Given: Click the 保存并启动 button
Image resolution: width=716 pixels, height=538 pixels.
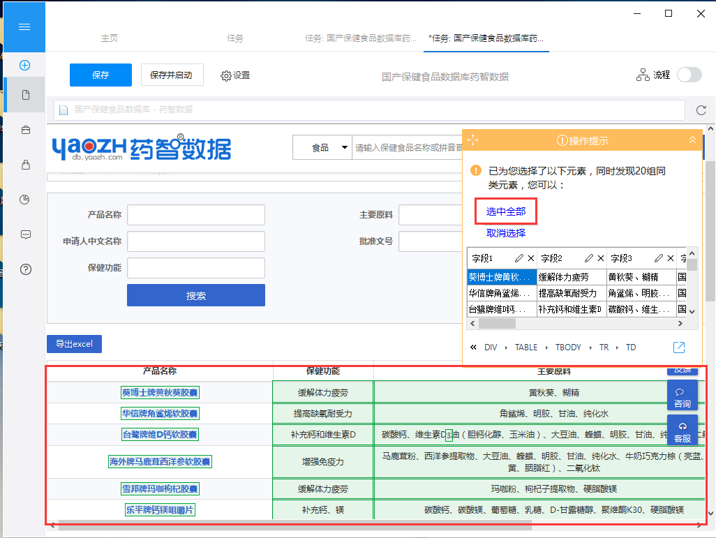Looking at the screenshot, I should point(172,75).
